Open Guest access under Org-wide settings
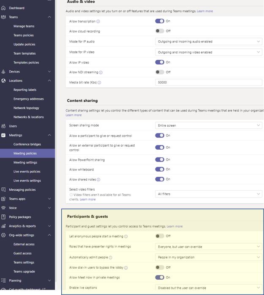 (x=22, y=253)
